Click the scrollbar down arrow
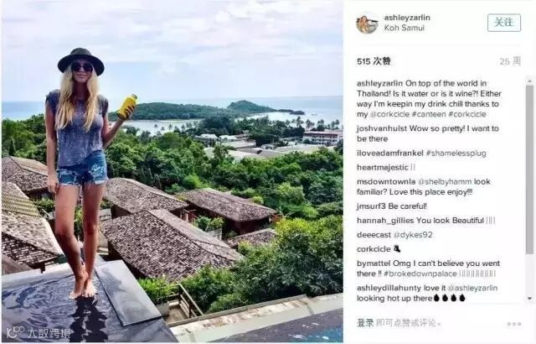The width and height of the screenshot is (536, 344). (529, 299)
